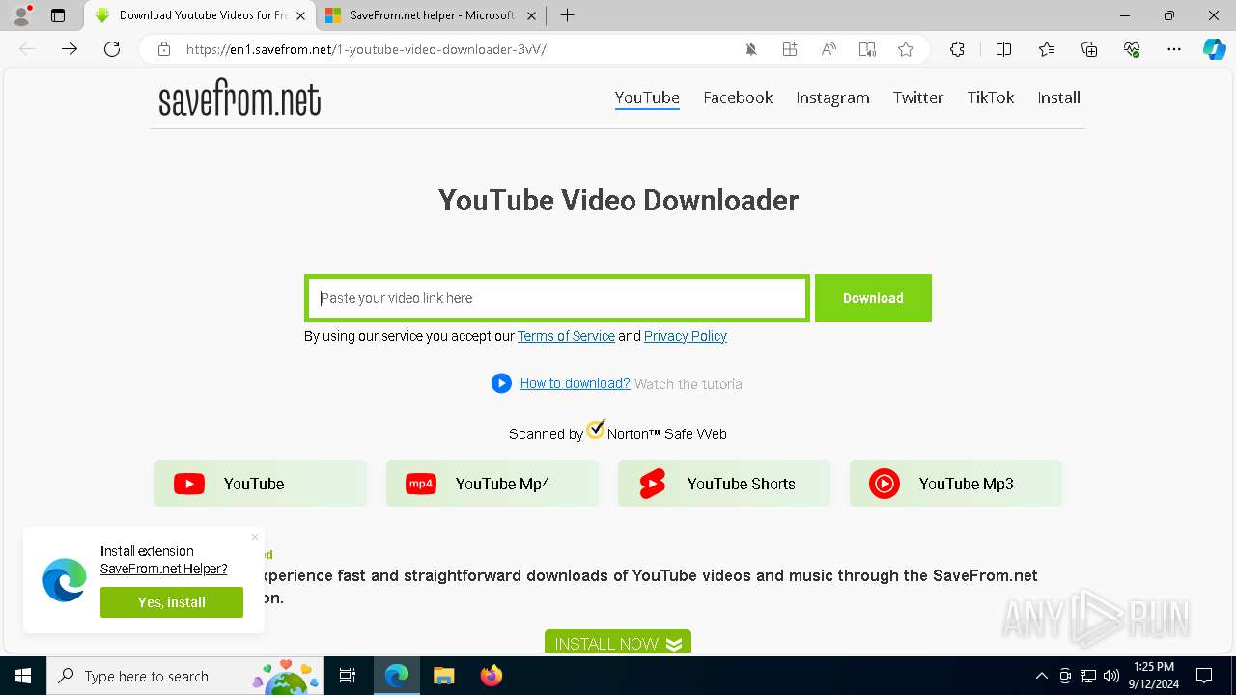This screenshot has height=695, width=1236.
Task: Close the SaveFrom.net helper tab
Action: pyautogui.click(x=532, y=15)
